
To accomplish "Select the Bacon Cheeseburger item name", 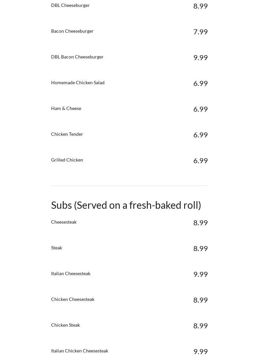I will pyautogui.click(x=72, y=31).
